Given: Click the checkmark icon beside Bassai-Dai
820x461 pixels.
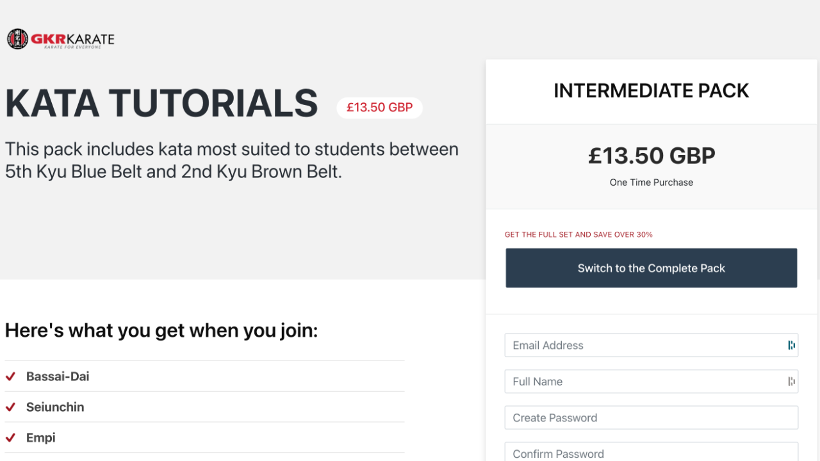Looking at the screenshot, I should click(10, 376).
